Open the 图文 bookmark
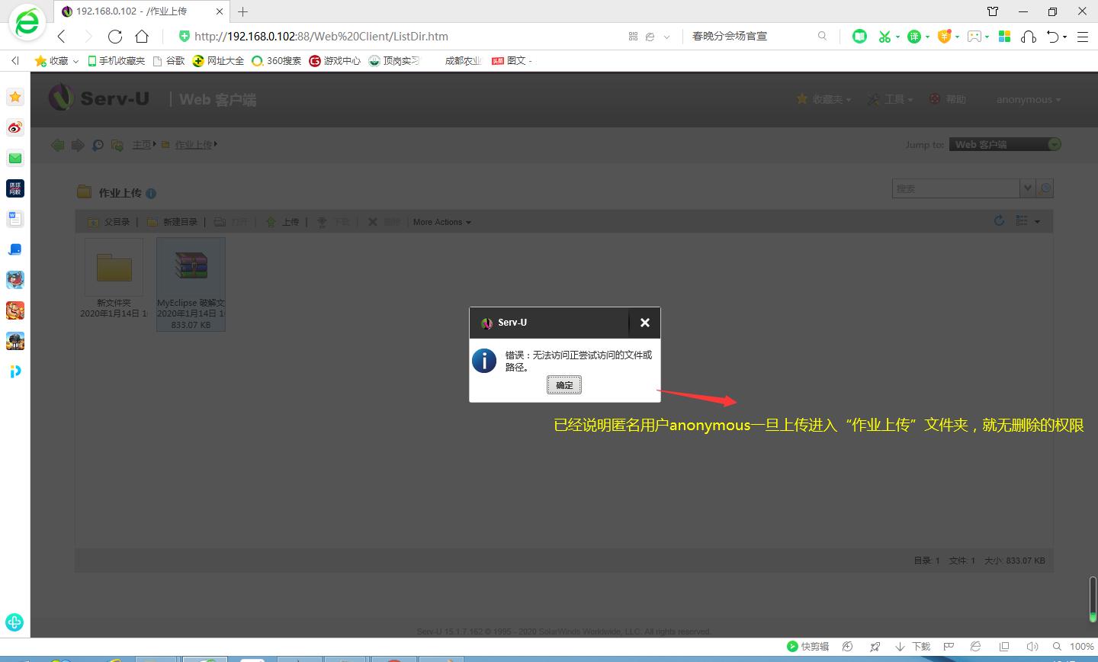This screenshot has width=1098, height=662. 511,60
